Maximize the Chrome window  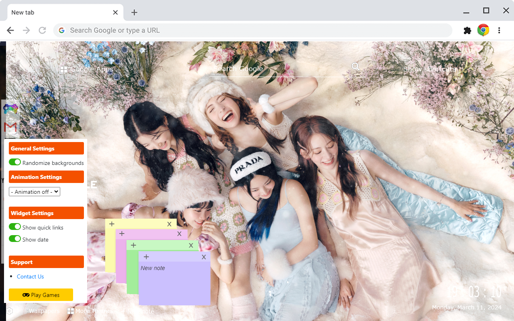point(486,11)
